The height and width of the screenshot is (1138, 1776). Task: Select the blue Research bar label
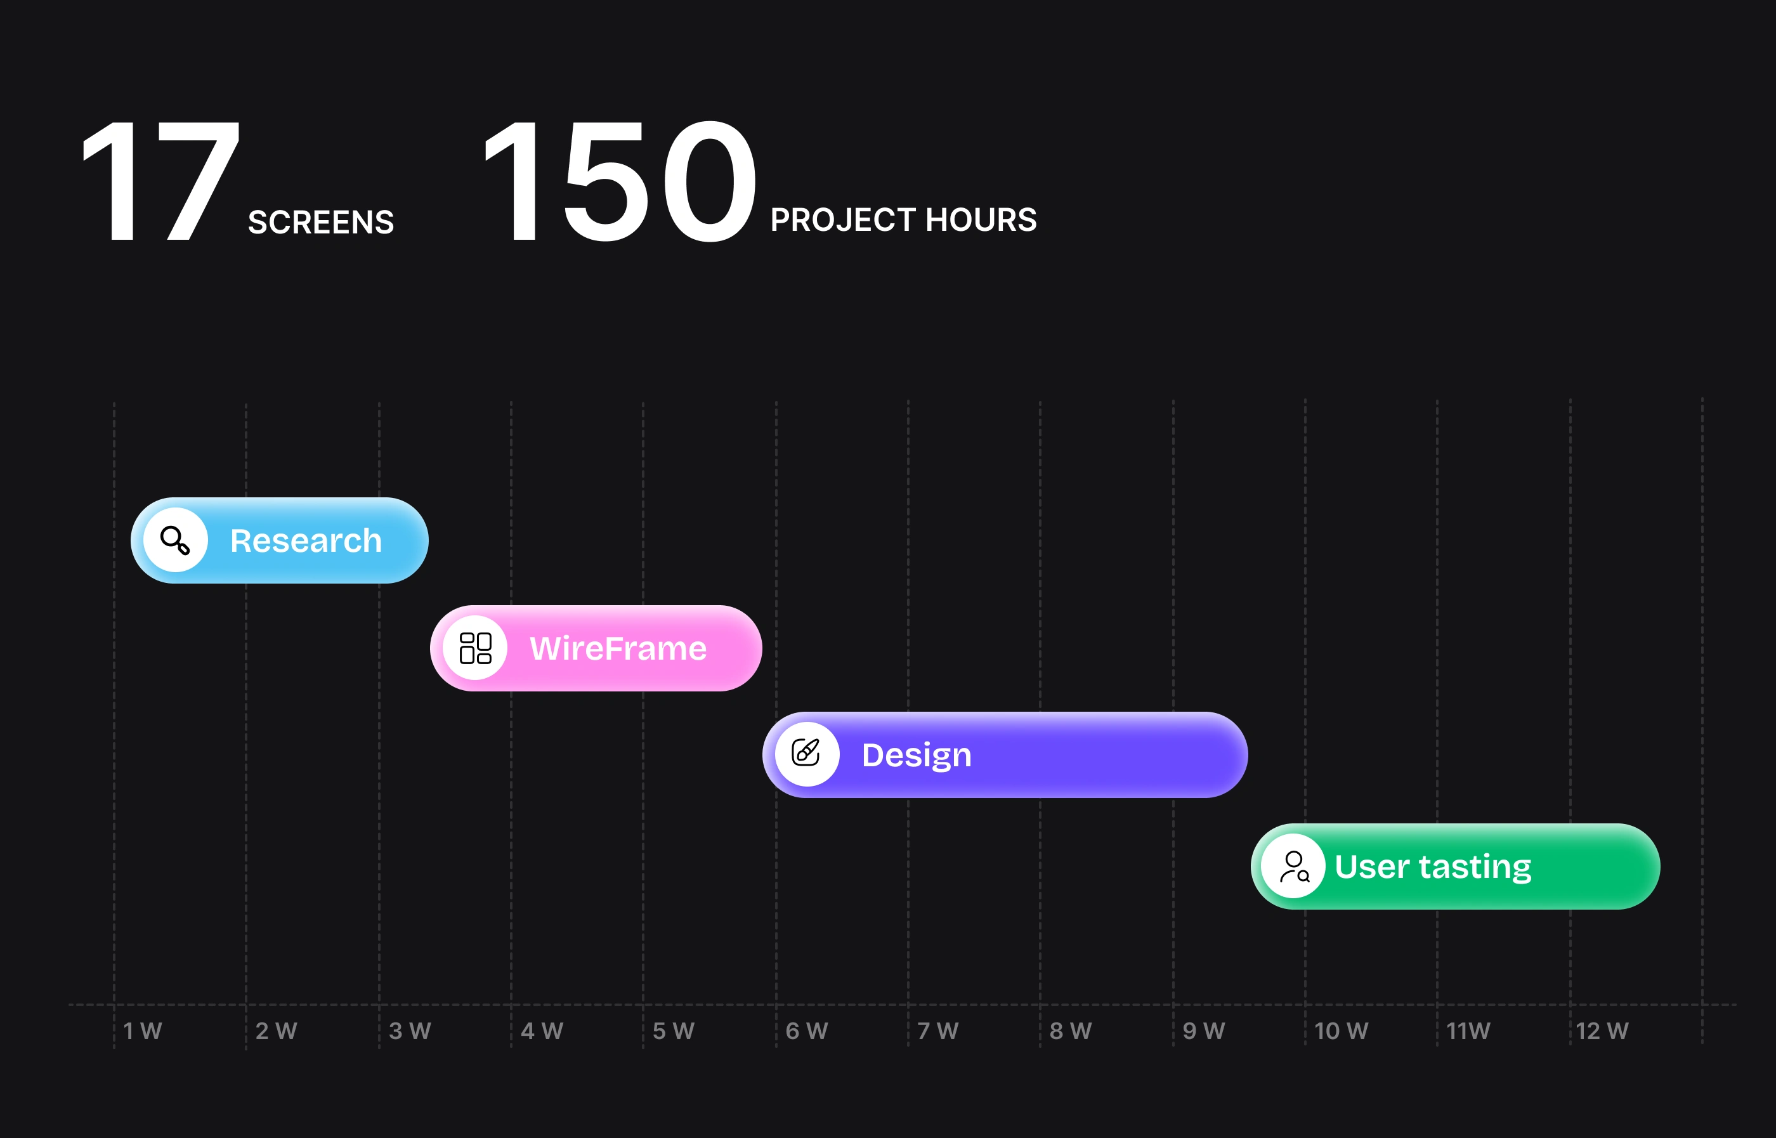306,541
